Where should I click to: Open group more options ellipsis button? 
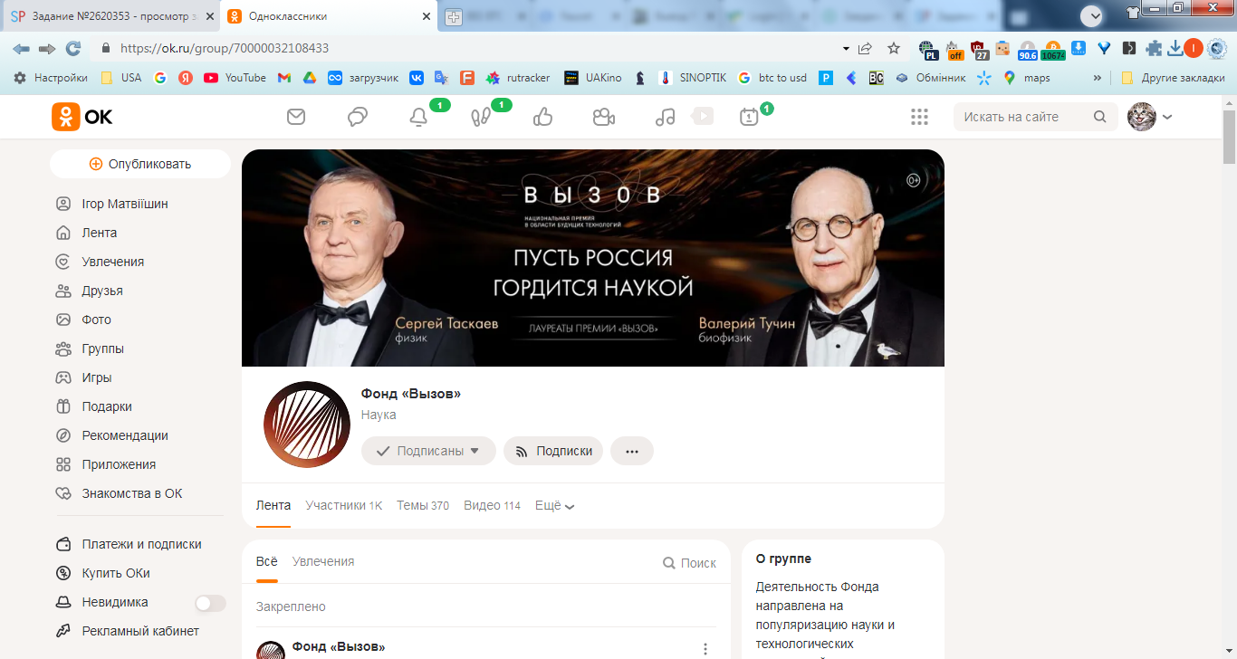[x=632, y=451]
